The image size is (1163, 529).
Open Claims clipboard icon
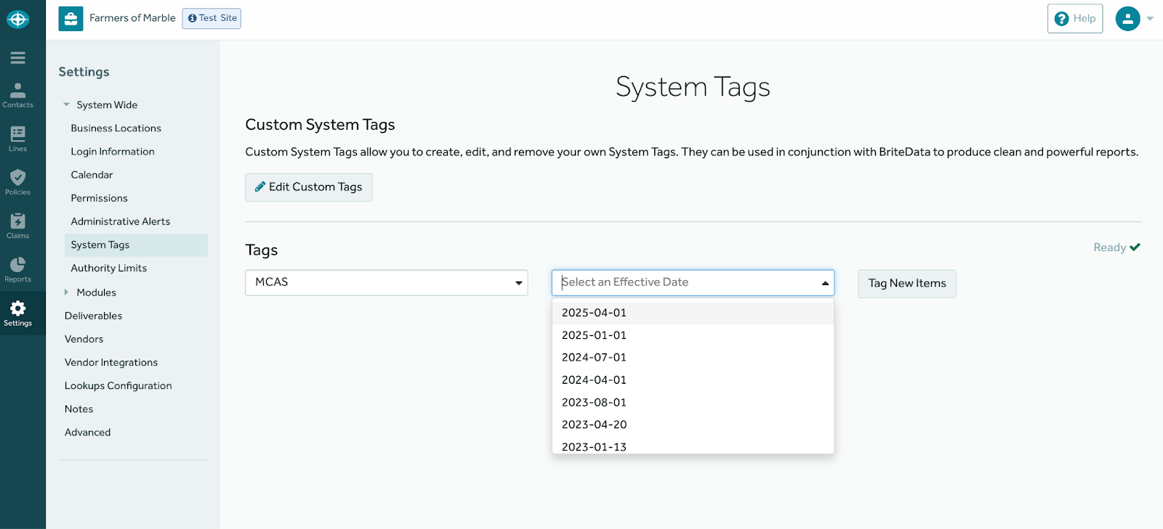[x=18, y=226]
